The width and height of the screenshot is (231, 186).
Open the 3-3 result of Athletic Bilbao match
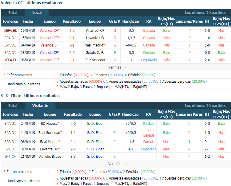[73, 157]
